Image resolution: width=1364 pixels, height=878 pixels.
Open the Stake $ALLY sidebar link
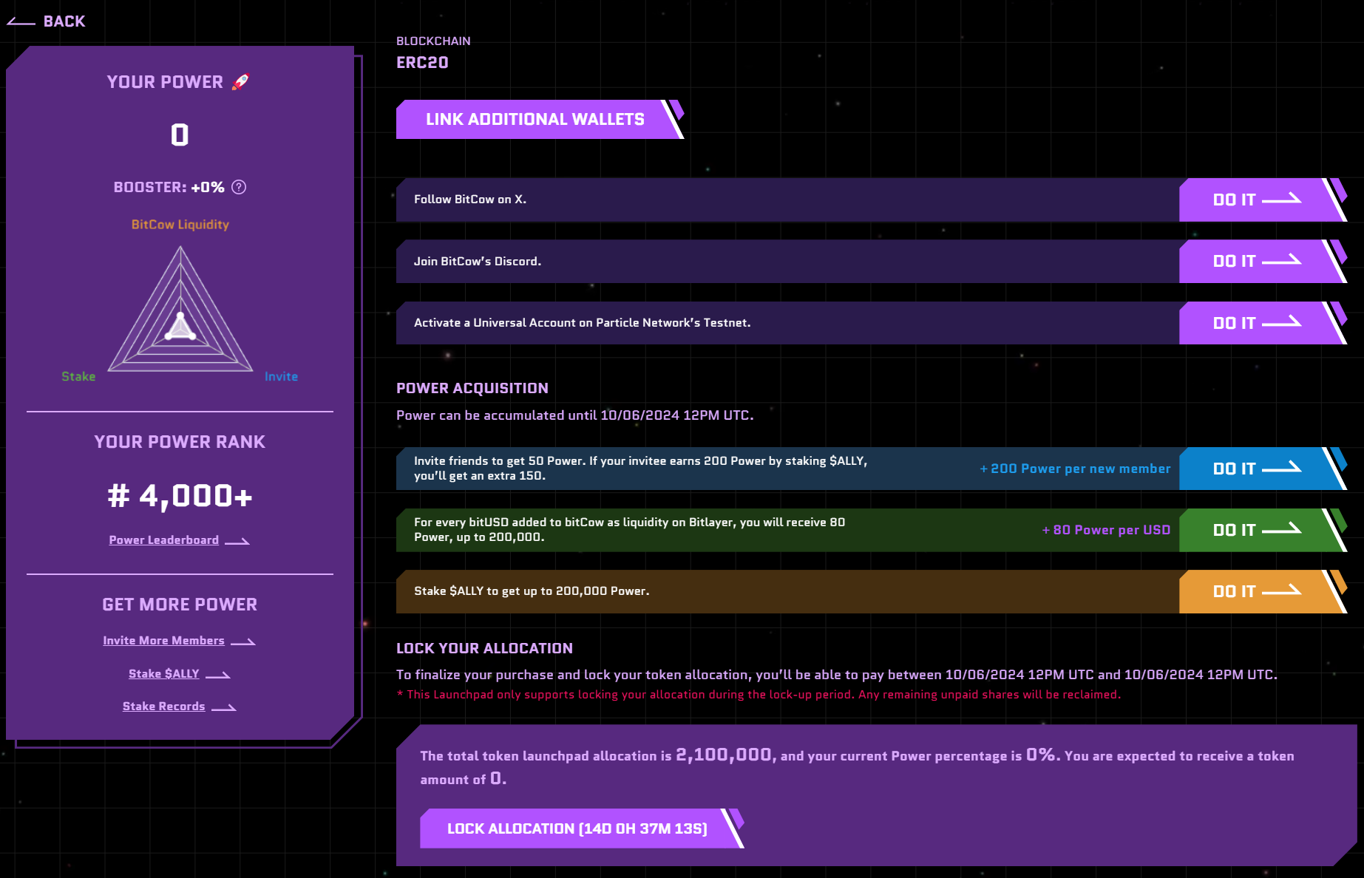pos(179,674)
